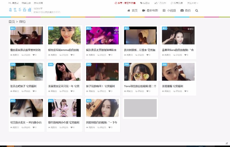Click the 奇艺千百撸 site logo
This screenshot has width=230, height=147.
click(x=20, y=10)
